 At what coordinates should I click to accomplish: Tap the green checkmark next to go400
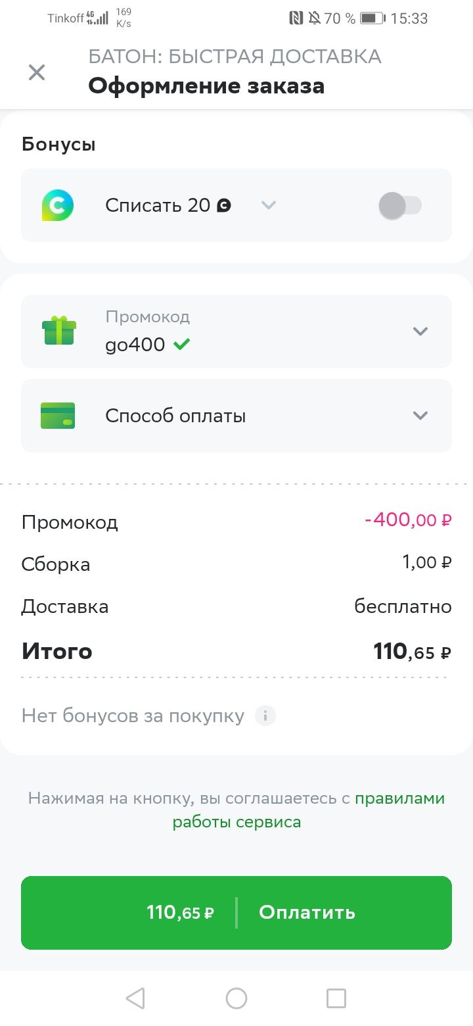pyautogui.click(x=182, y=344)
